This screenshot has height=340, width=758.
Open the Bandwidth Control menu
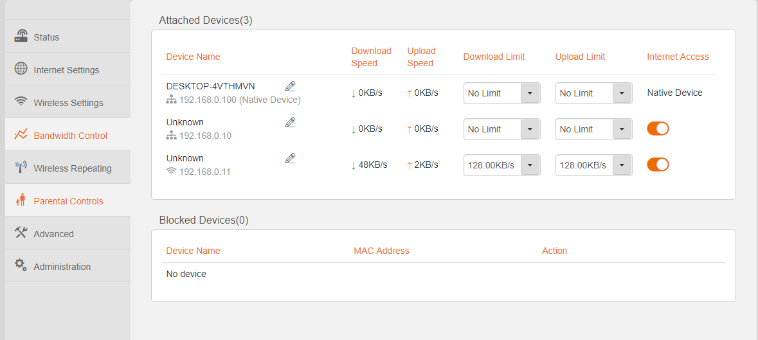coord(70,136)
